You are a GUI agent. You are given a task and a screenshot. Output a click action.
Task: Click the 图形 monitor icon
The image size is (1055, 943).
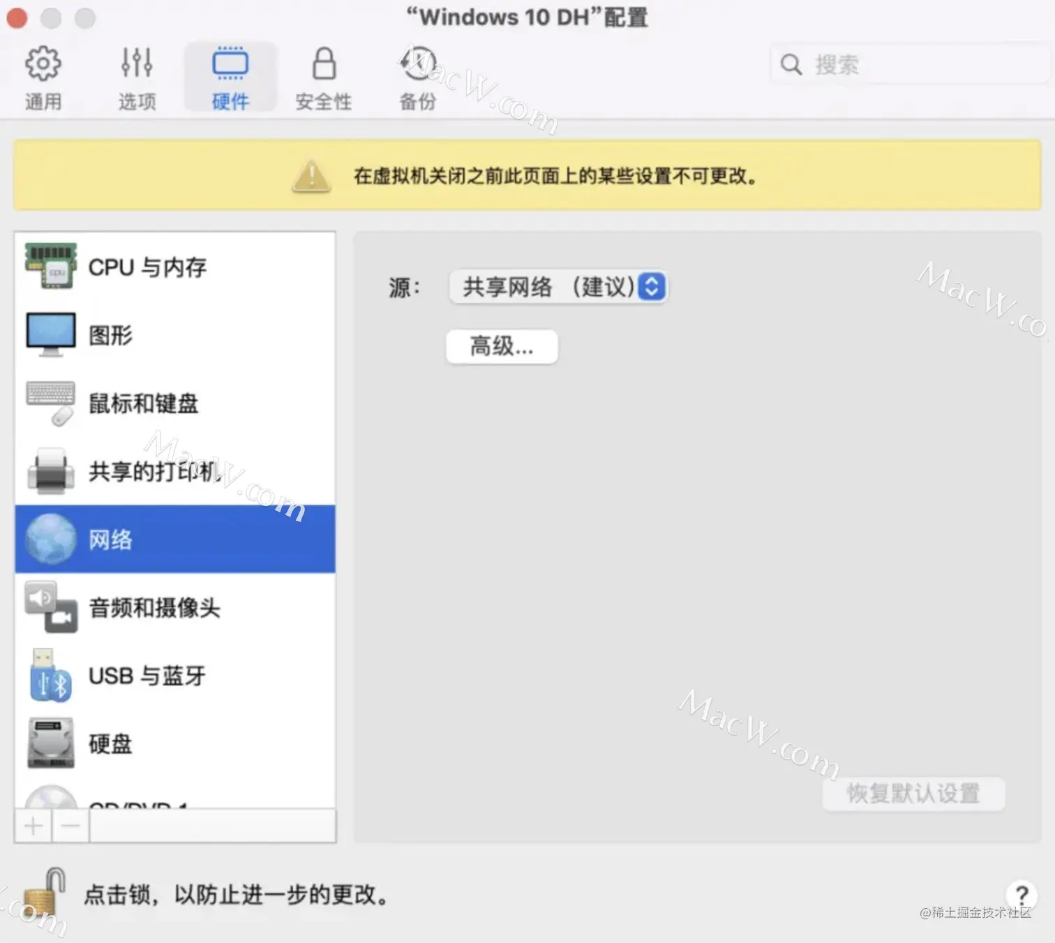coord(50,334)
